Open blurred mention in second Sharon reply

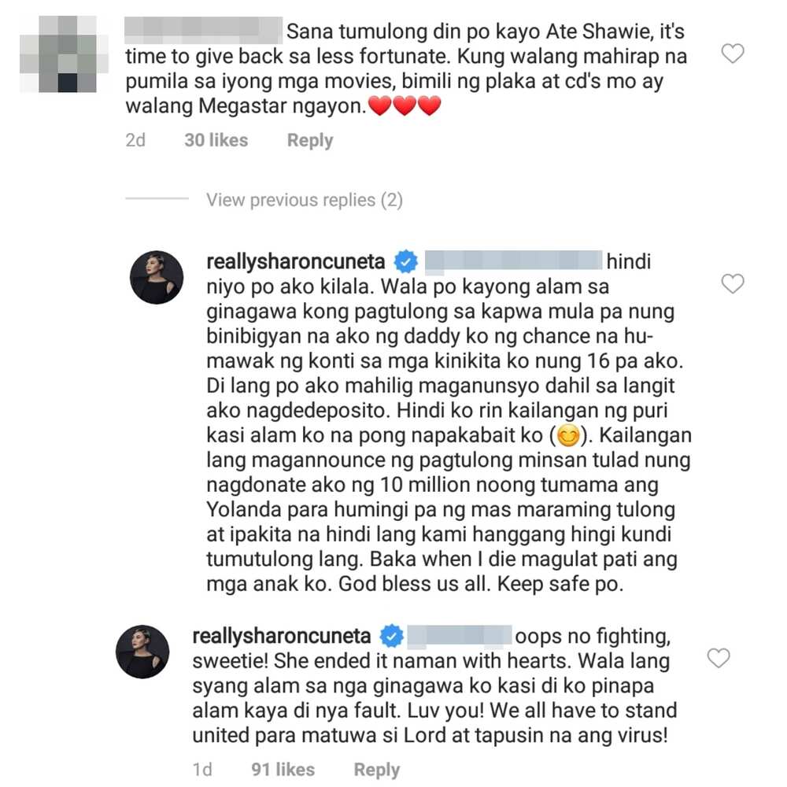coord(460,636)
